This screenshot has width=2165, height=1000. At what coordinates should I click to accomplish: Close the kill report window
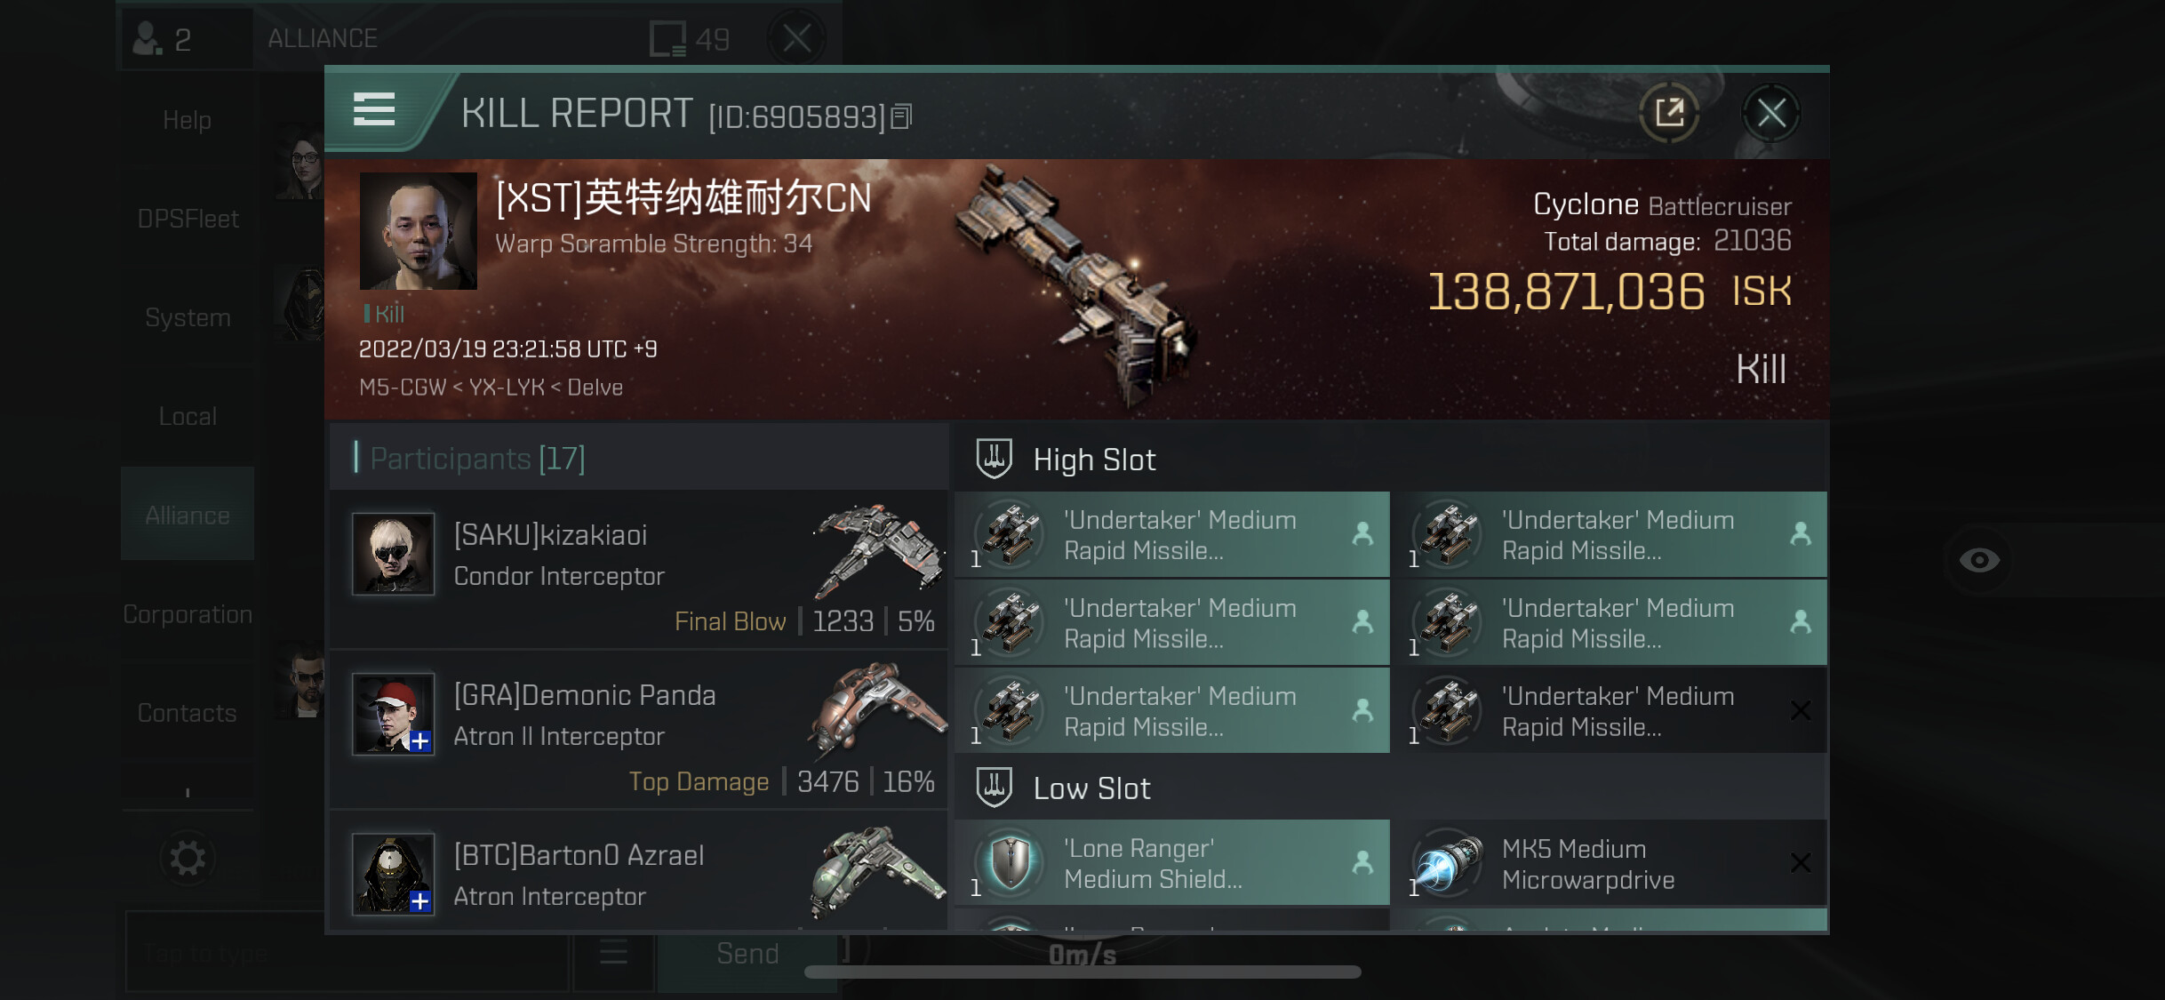coord(1770,113)
